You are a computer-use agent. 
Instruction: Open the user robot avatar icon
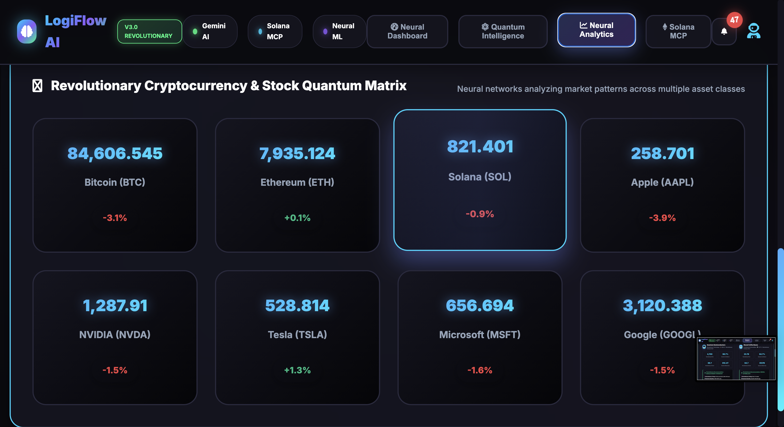(x=754, y=31)
